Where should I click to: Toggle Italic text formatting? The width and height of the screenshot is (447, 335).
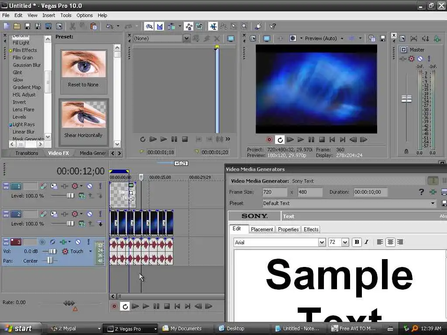(x=367, y=242)
